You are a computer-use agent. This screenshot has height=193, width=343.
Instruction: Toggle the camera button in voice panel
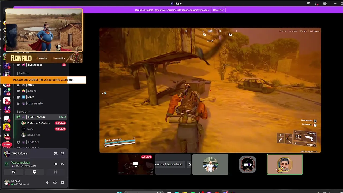point(13,172)
